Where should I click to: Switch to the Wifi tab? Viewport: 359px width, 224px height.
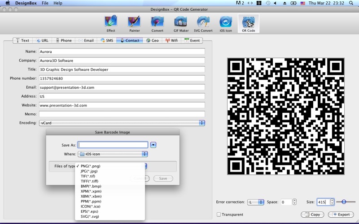coord(171,40)
